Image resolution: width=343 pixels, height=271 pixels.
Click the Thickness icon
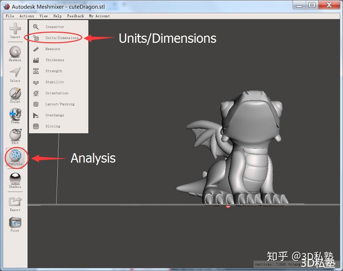pos(36,60)
